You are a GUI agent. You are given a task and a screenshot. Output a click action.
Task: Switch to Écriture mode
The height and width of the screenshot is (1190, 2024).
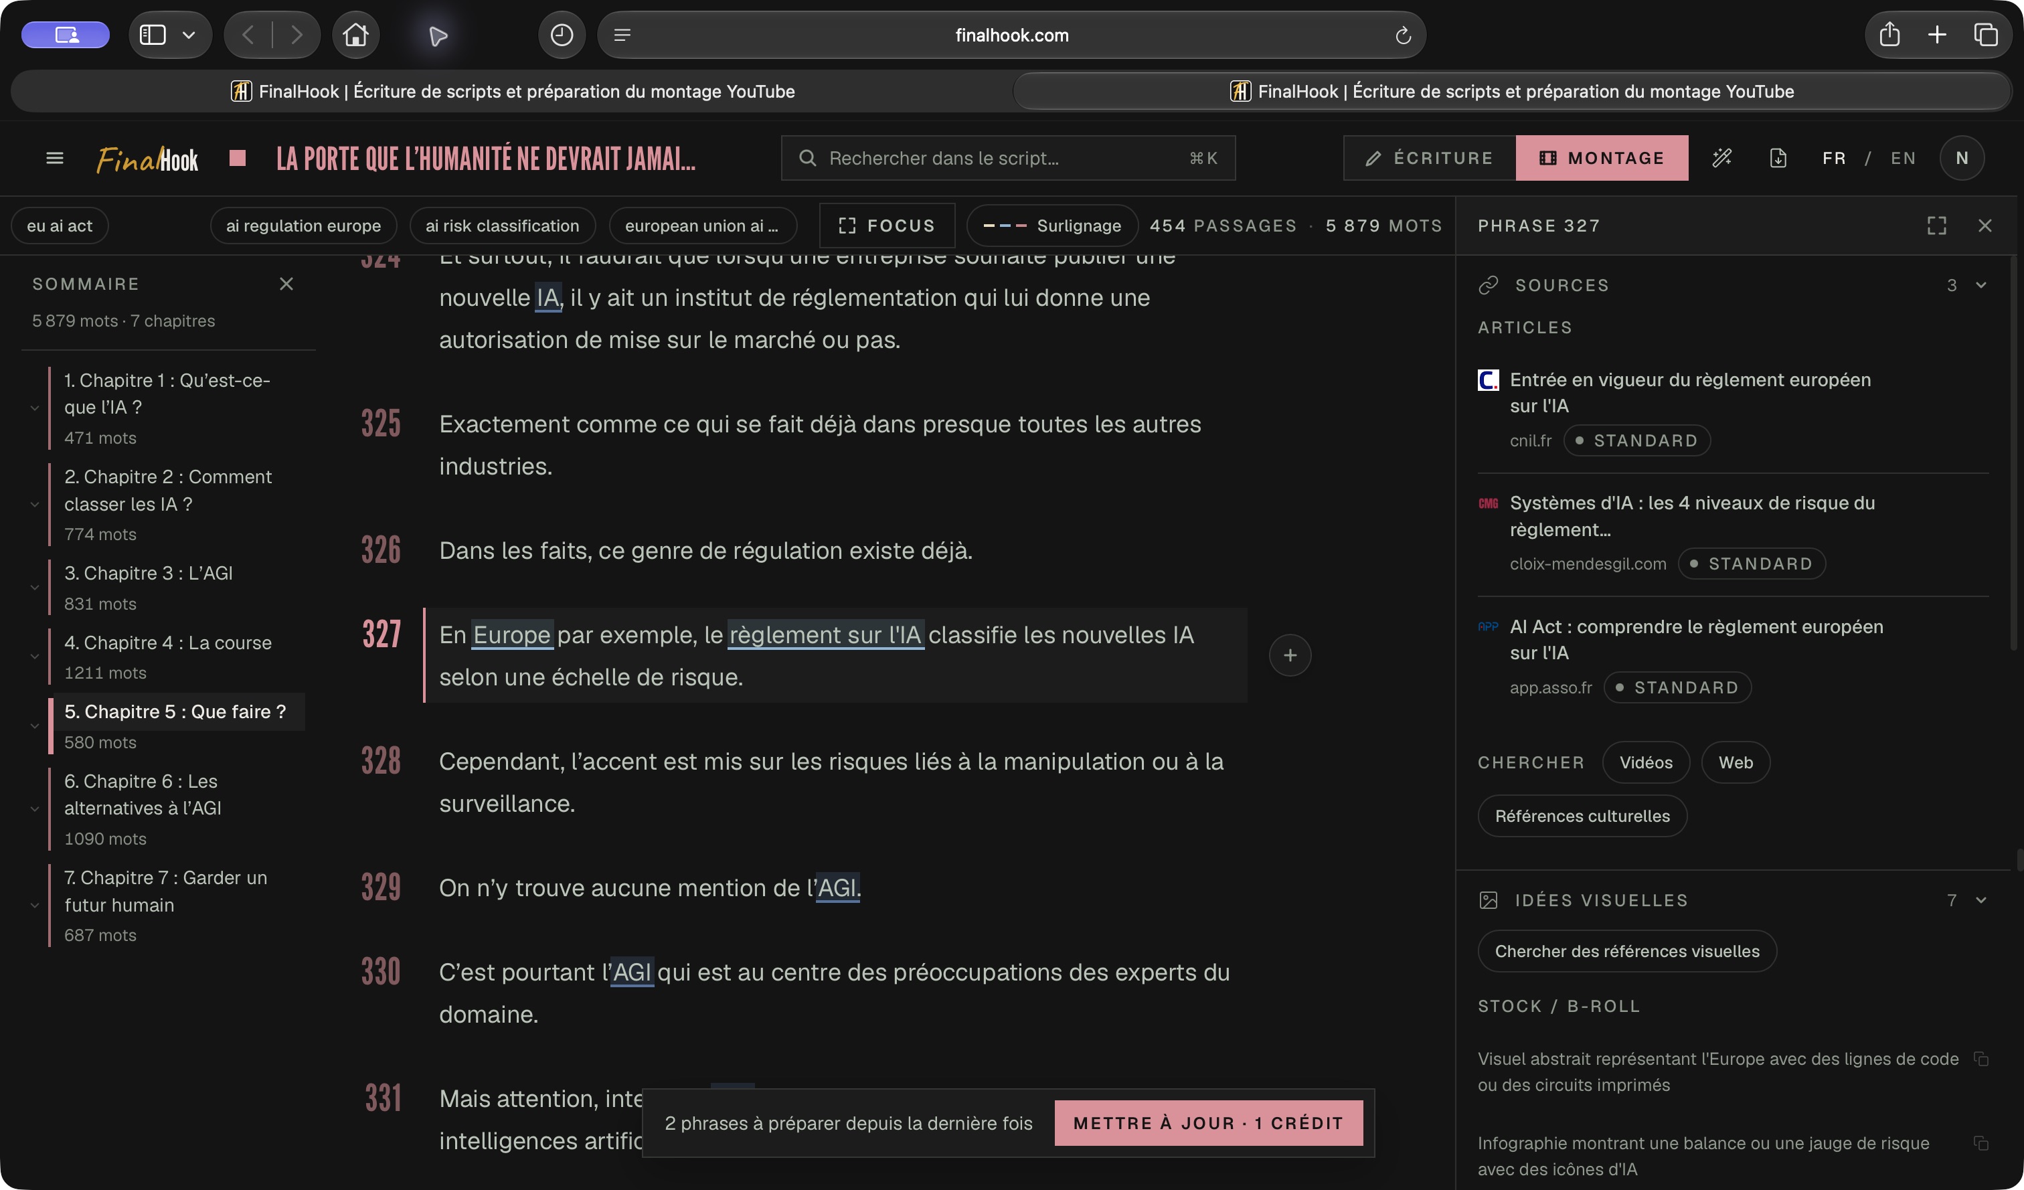(x=1430, y=158)
